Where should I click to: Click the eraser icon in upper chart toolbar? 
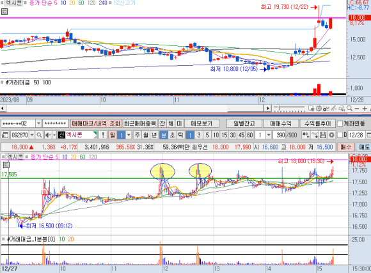pyautogui.click(x=341, y=108)
